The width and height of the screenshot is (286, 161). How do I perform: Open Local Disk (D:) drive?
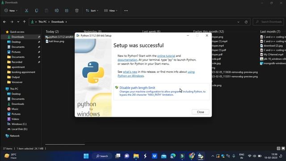tap(19, 129)
